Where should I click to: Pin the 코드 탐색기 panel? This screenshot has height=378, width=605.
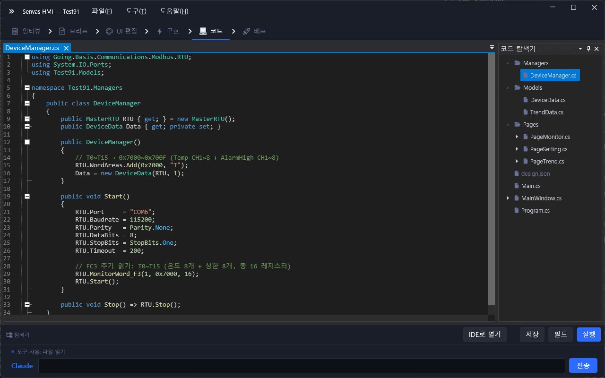(x=588, y=49)
